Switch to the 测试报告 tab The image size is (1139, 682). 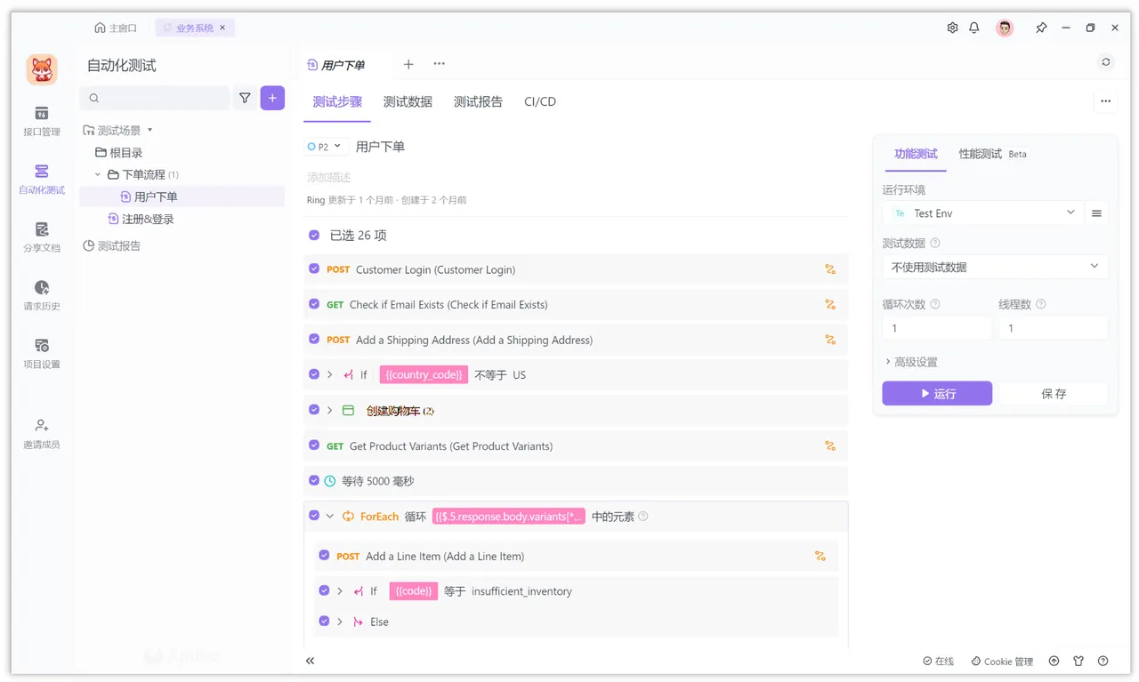point(478,101)
